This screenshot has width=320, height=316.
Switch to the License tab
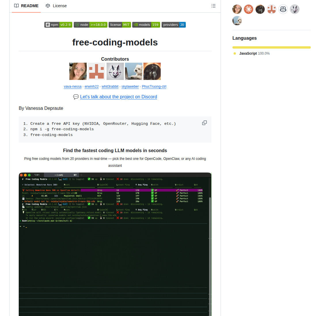pos(56,6)
